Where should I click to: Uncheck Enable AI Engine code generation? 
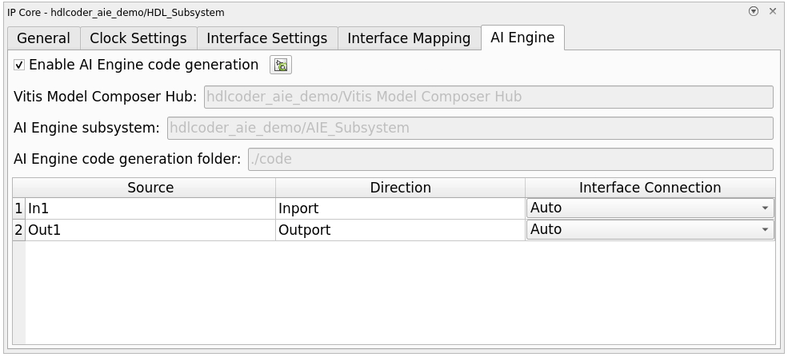click(20, 65)
